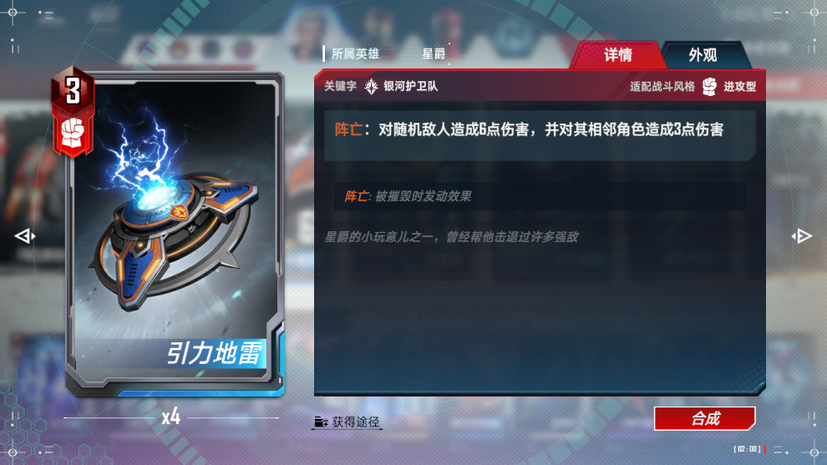
Task: Go to next card with right arrow
Action: (x=802, y=236)
